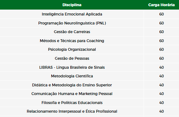Click hours value for Gestão de Carreiras

pyautogui.click(x=161, y=32)
